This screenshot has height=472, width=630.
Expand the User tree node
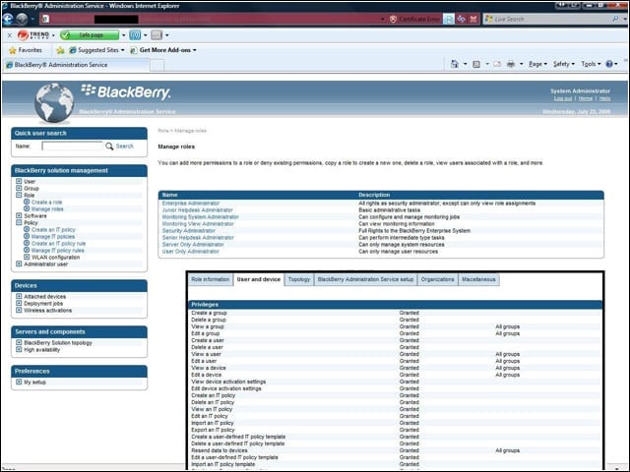coord(19,181)
